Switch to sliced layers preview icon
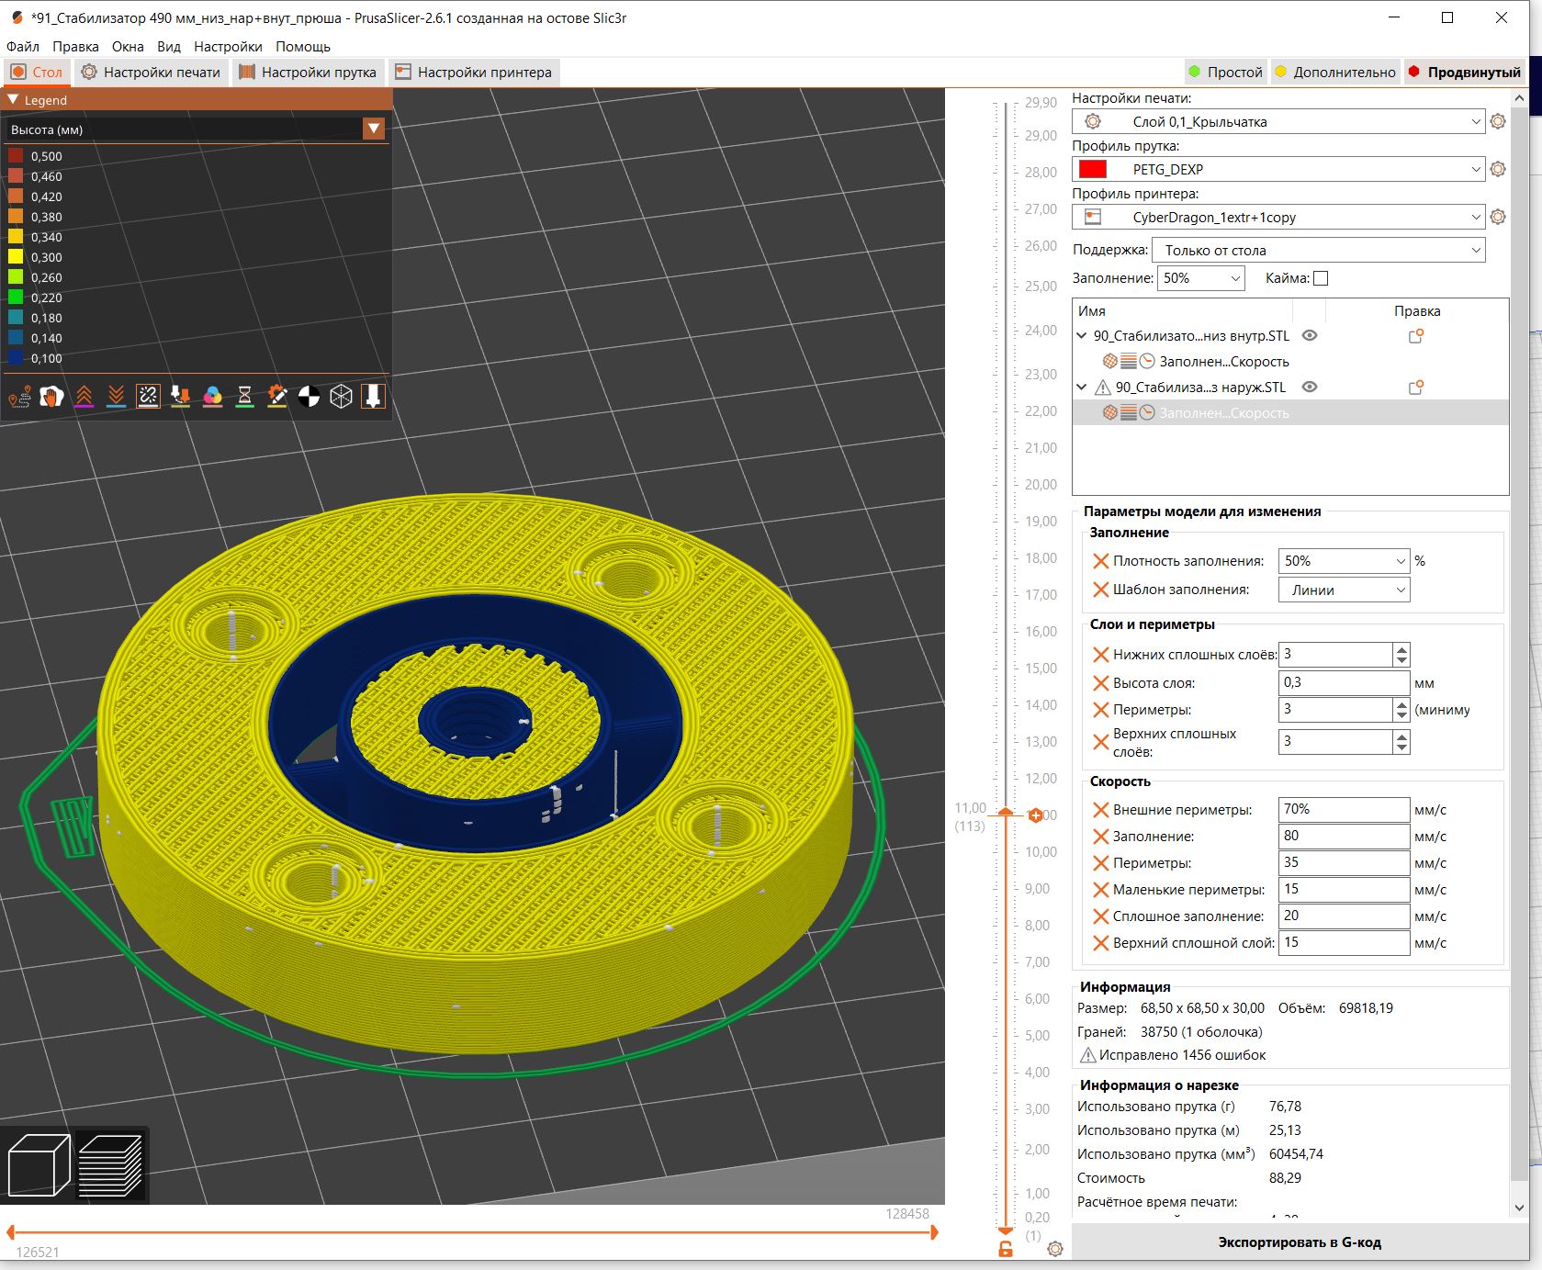Screen dimensions: 1542x1270 (110, 1164)
